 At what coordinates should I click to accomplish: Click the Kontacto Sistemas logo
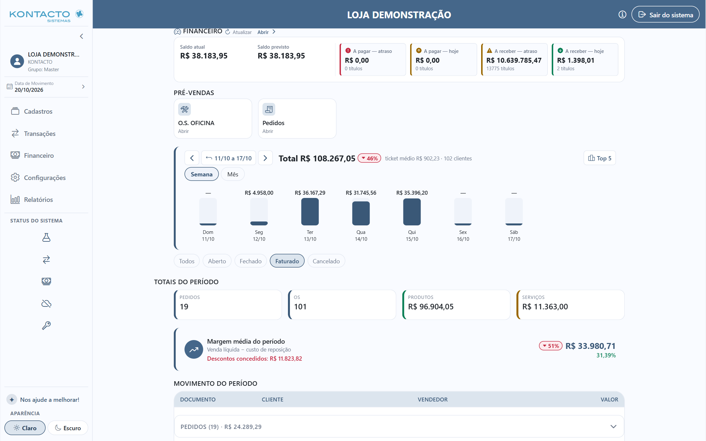tap(46, 15)
